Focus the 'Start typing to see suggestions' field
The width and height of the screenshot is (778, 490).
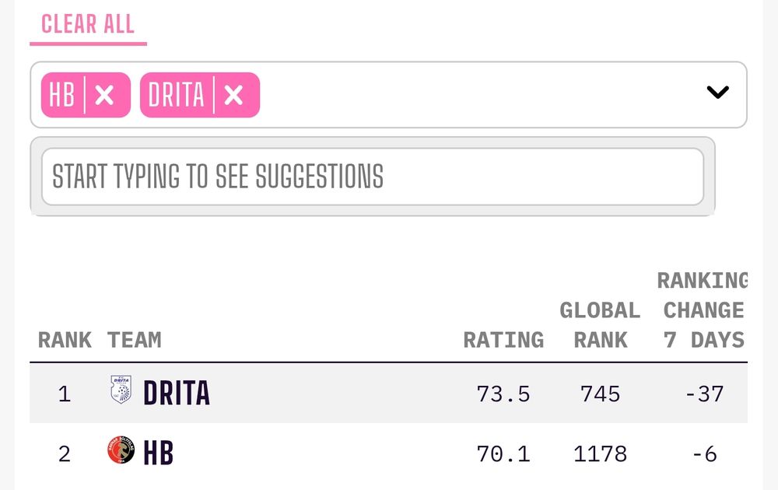(373, 177)
